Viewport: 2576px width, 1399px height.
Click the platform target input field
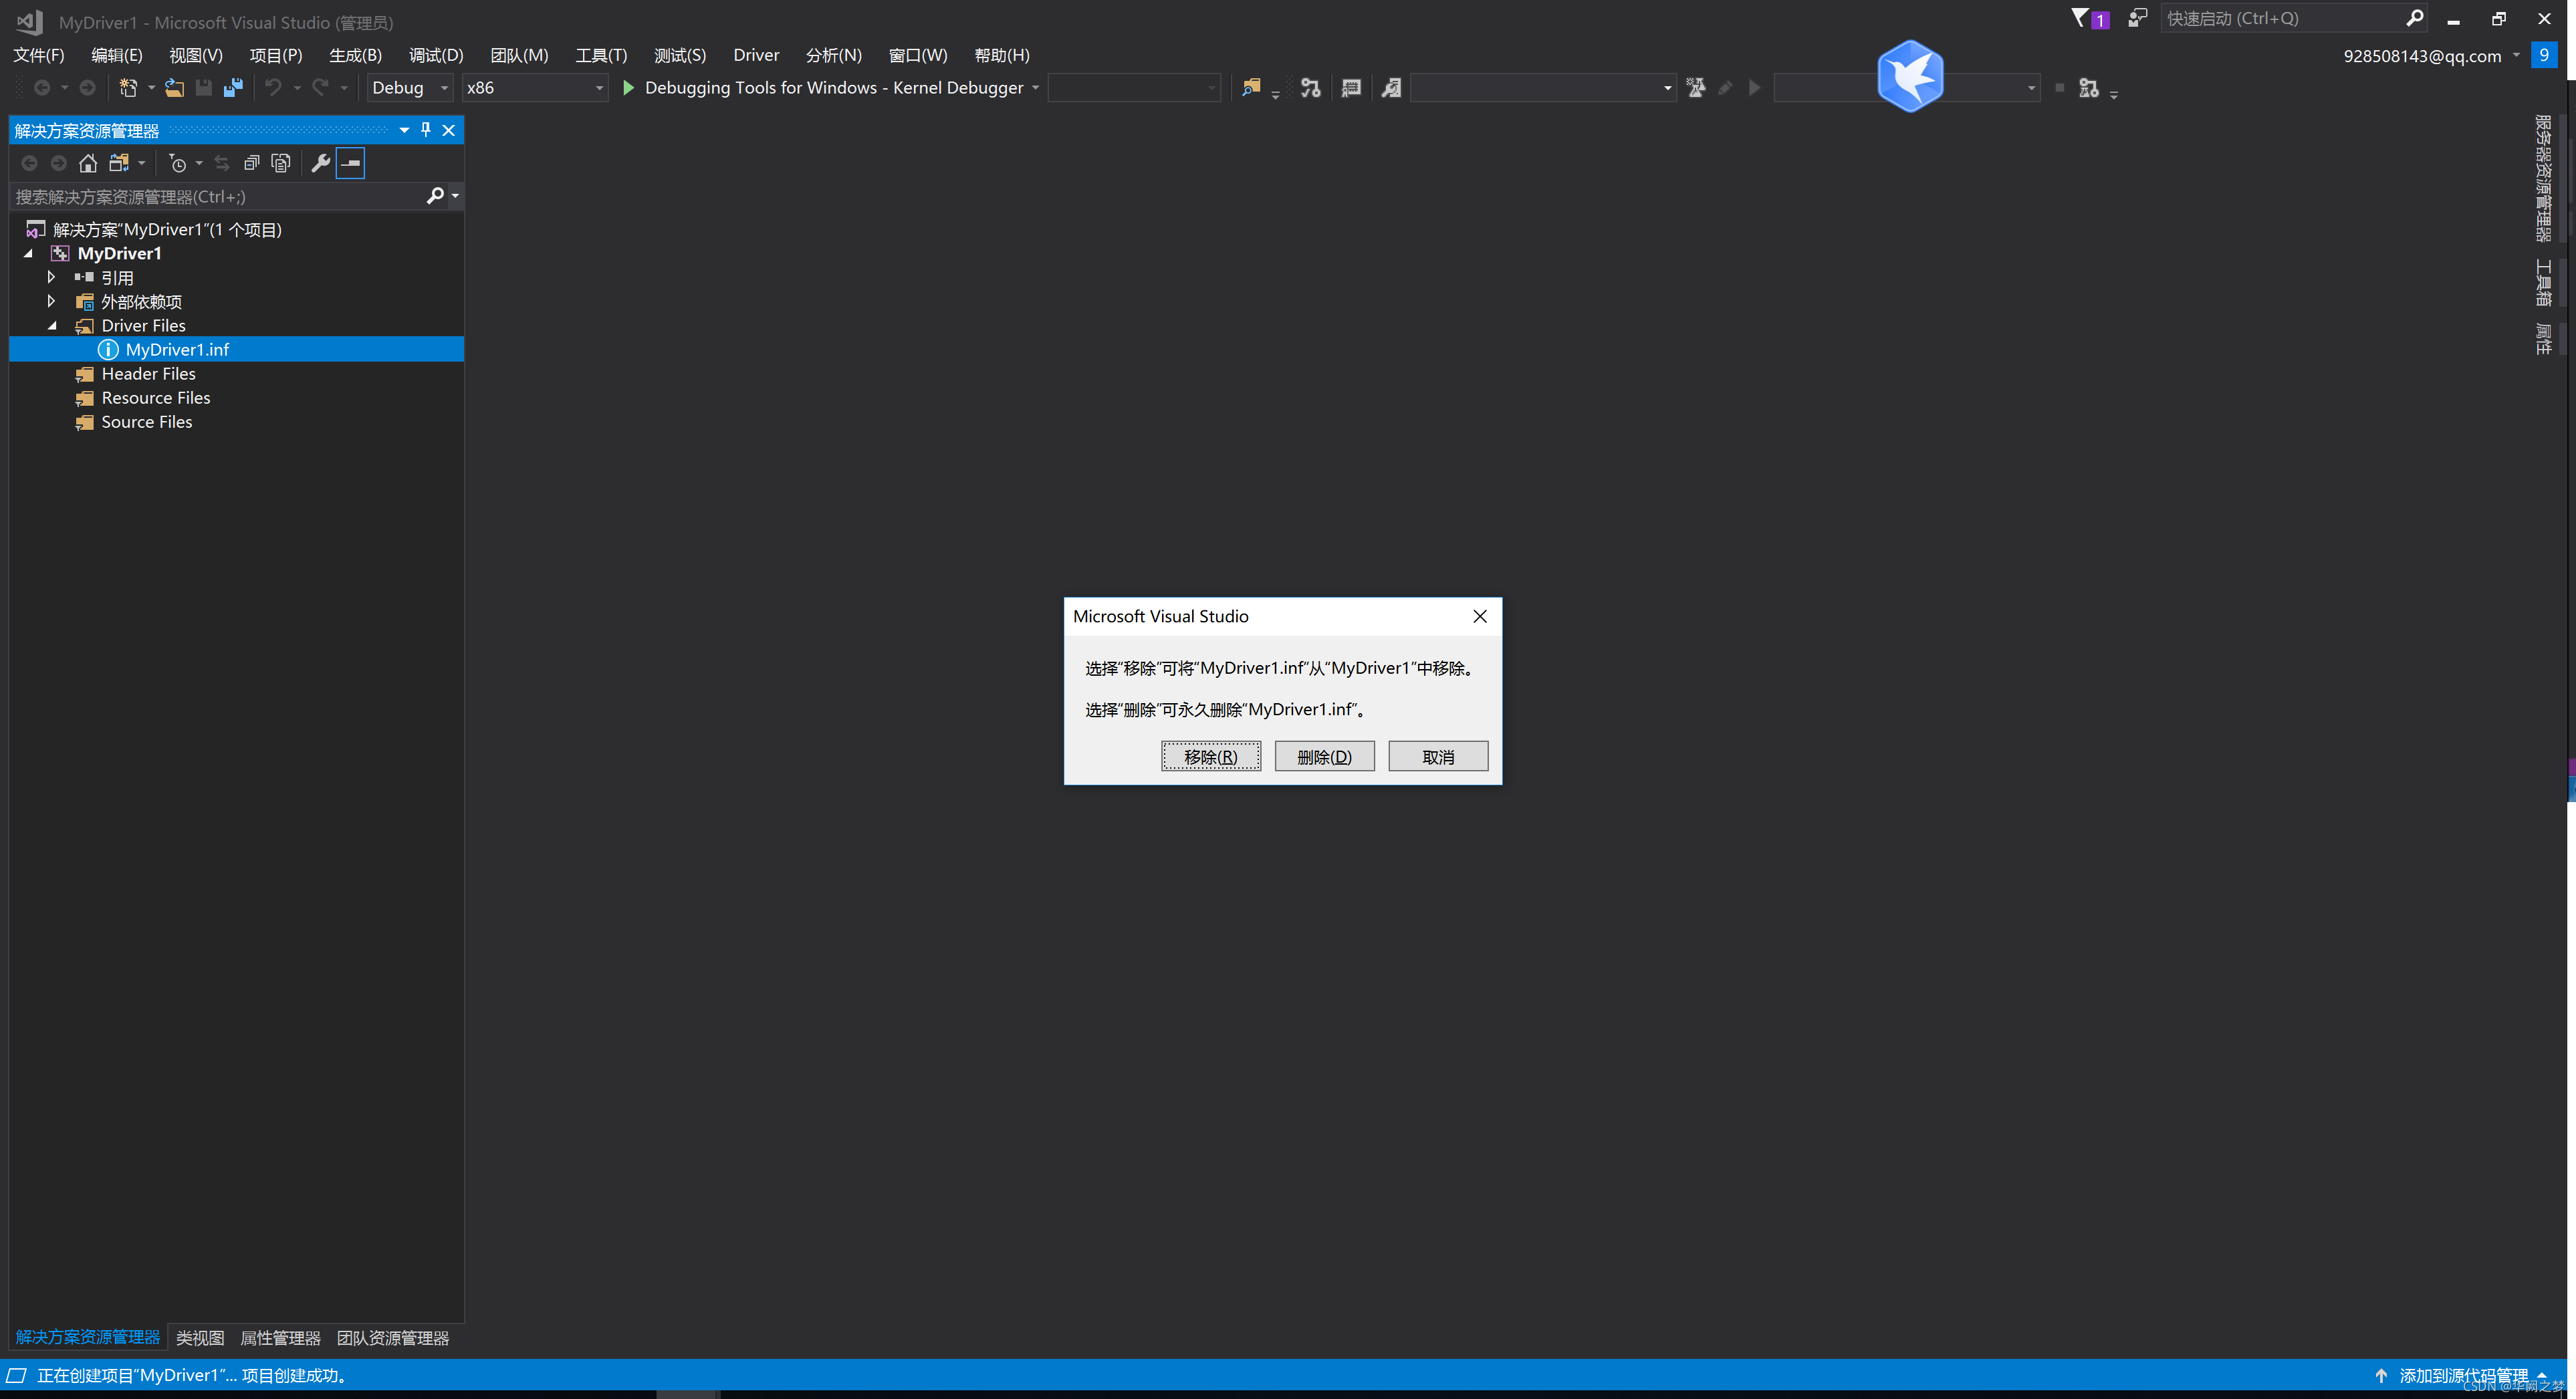click(x=522, y=86)
